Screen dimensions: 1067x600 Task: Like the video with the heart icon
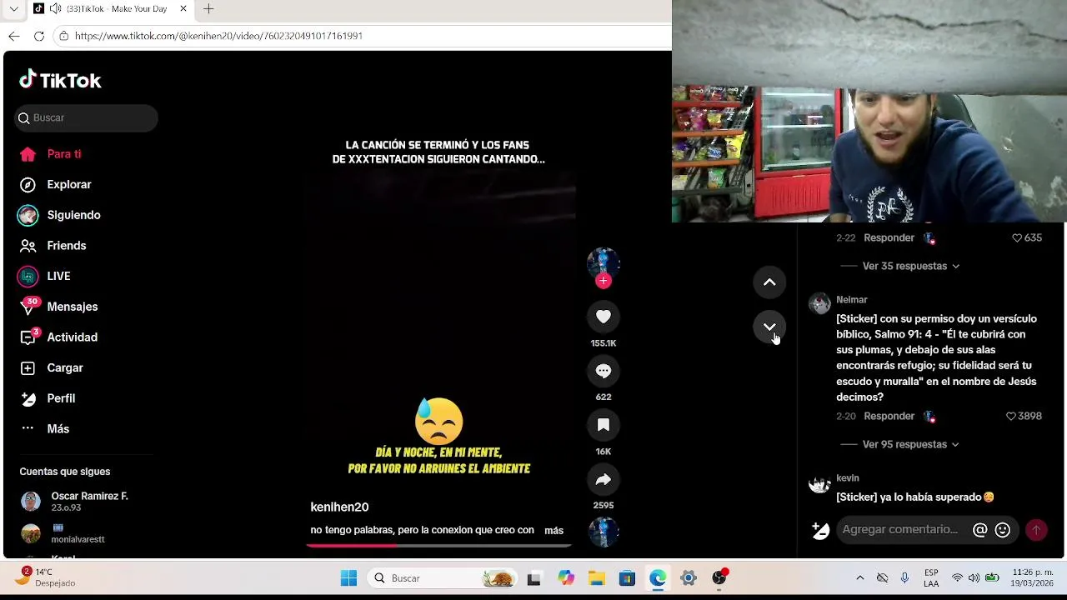[x=604, y=317]
